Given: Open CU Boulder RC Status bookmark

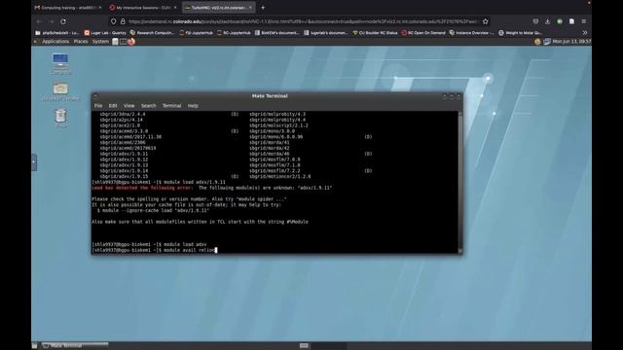Looking at the screenshot, I should point(375,32).
